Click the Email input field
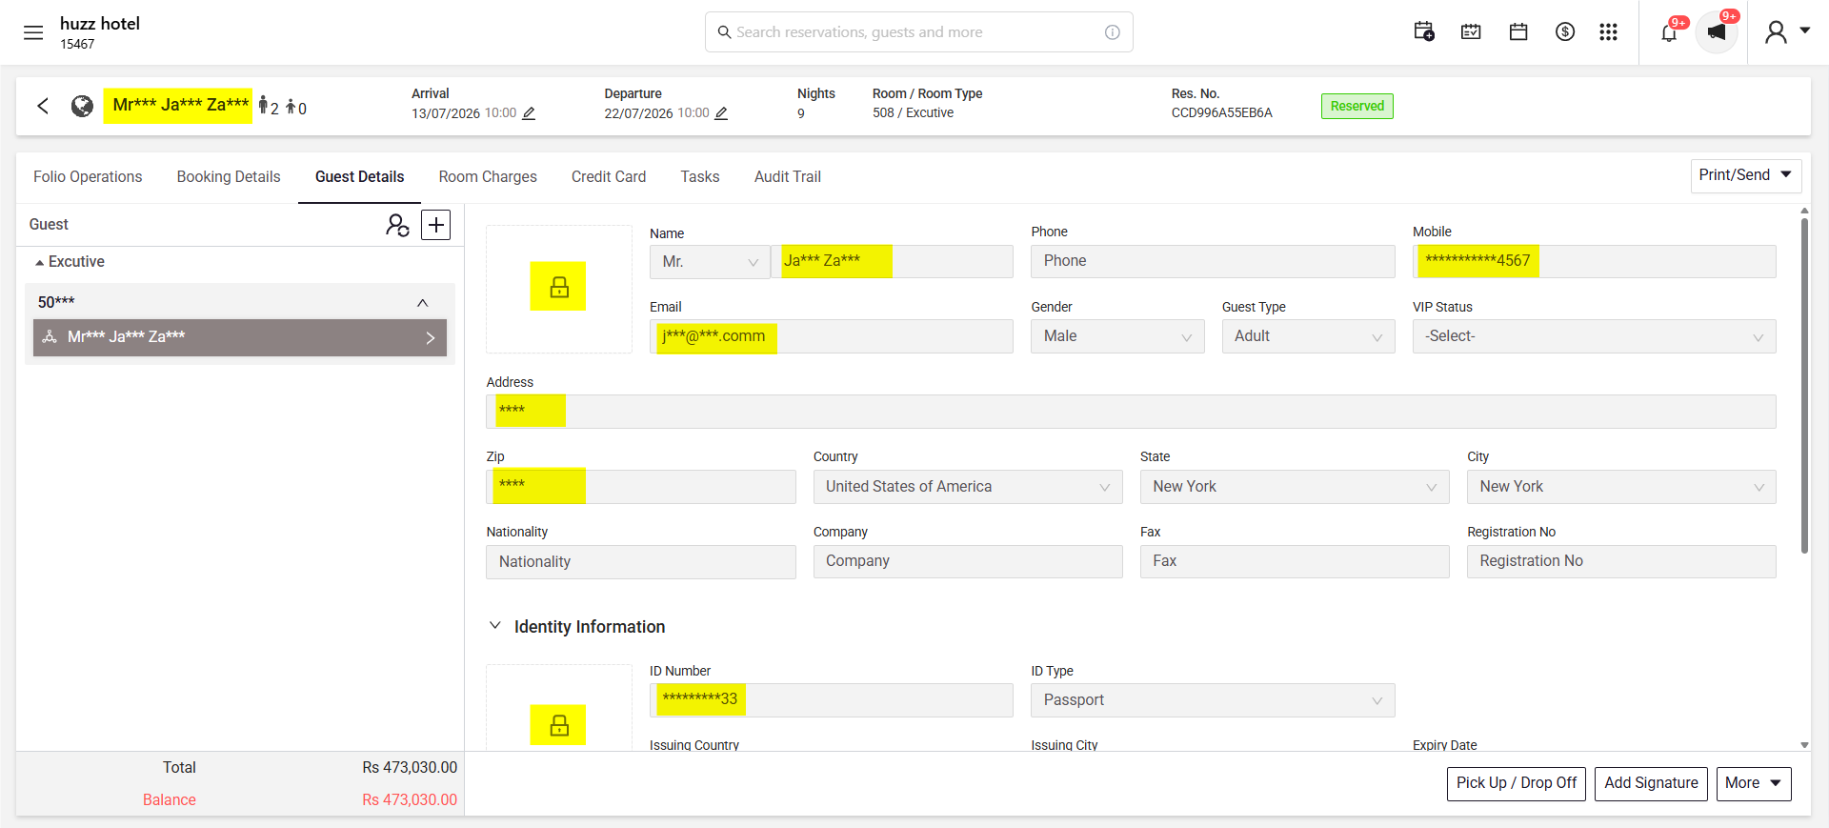 pyautogui.click(x=832, y=336)
